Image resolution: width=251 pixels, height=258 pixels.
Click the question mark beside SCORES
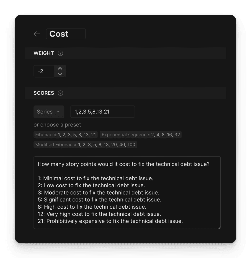pos(60,93)
